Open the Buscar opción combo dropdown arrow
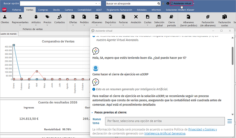Viewport: 236px width, 138px height. pyautogui.click(x=96, y=4)
